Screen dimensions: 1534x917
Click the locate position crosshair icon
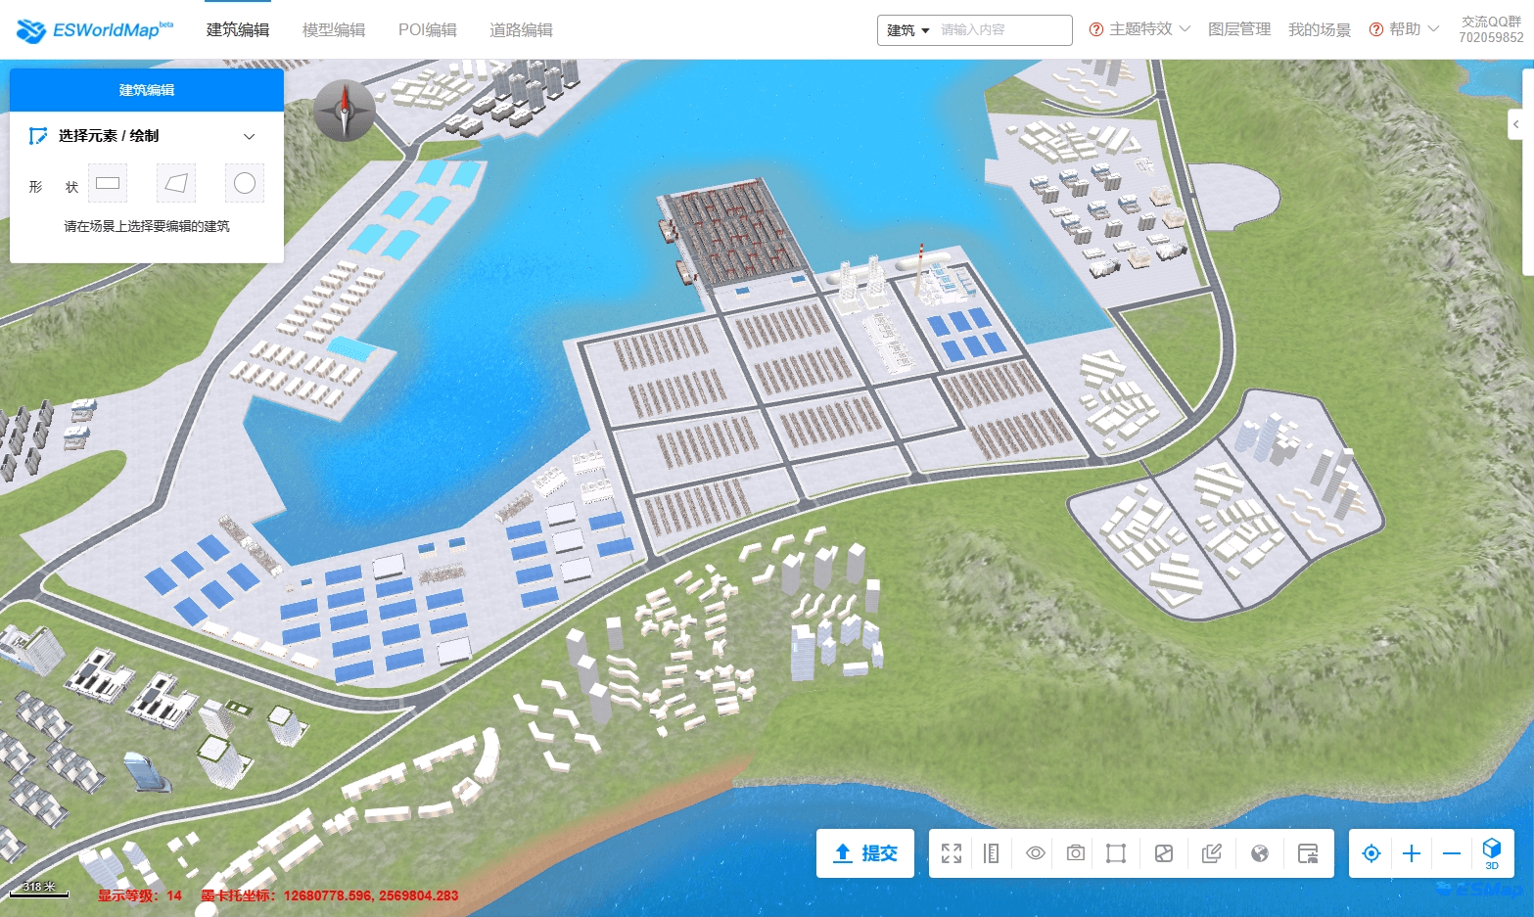pyautogui.click(x=1371, y=853)
